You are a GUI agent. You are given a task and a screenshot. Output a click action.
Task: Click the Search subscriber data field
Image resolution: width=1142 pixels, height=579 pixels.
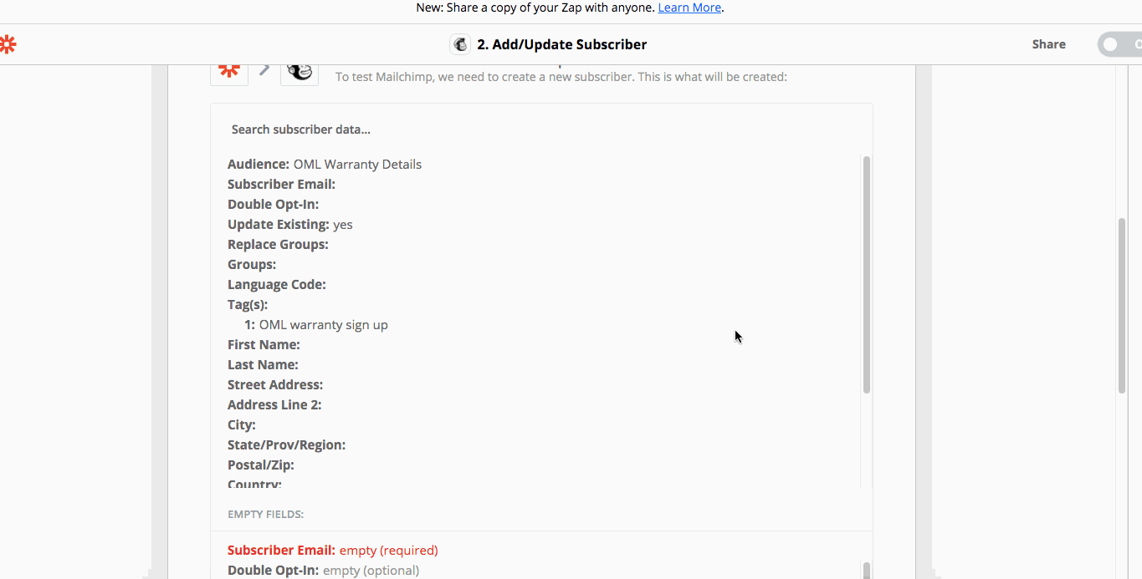(x=541, y=130)
